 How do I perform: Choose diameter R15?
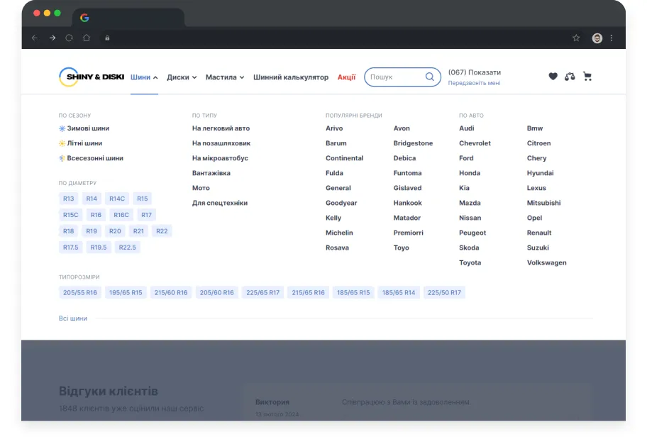[x=143, y=199]
